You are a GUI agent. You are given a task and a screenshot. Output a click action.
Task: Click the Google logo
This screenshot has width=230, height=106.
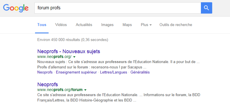[16, 8]
